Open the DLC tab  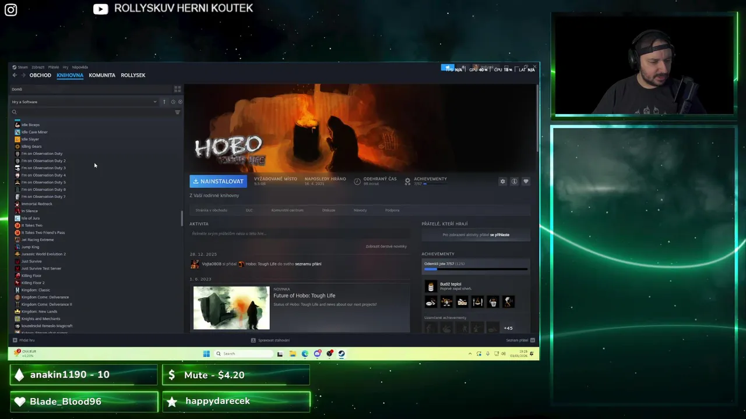[249, 210]
